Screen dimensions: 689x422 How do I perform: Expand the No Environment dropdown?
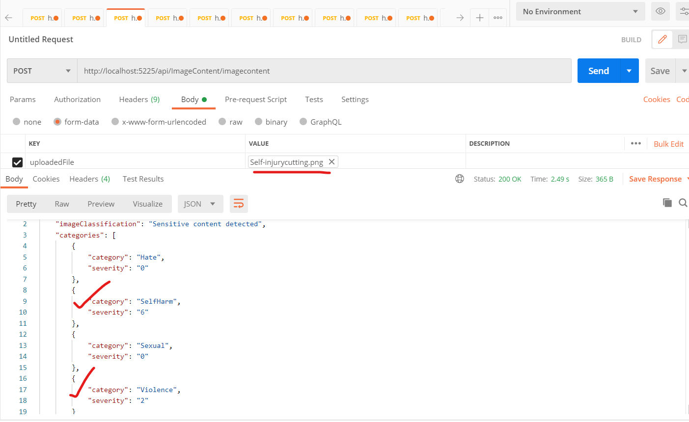580,11
